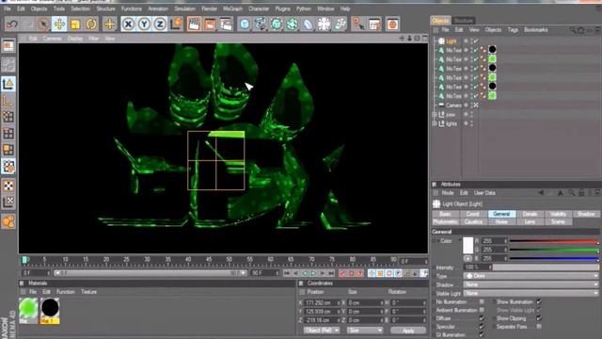The width and height of the screenshot is (602, 339).
Task: Open the Caustics tab in Attributes
Action: 473,222
